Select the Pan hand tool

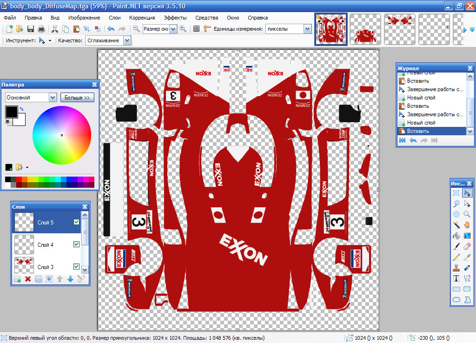(x=467, y=225)
